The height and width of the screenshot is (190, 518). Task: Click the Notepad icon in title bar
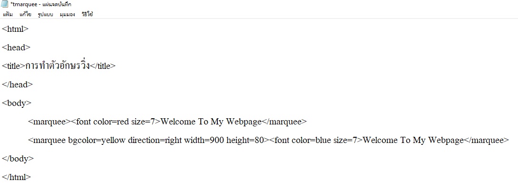tap(5, 4)
